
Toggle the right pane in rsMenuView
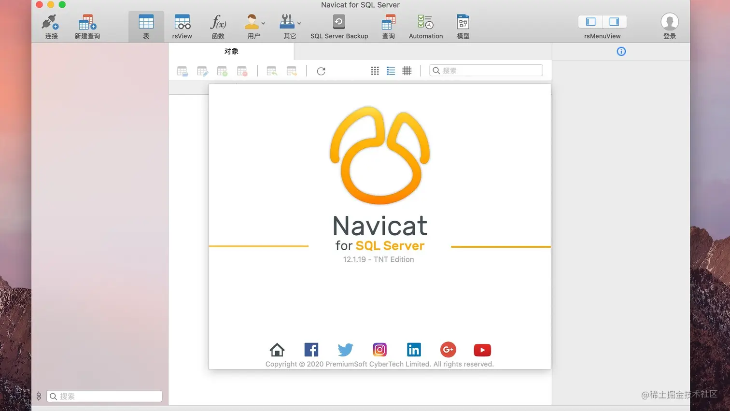click(614, 22)
